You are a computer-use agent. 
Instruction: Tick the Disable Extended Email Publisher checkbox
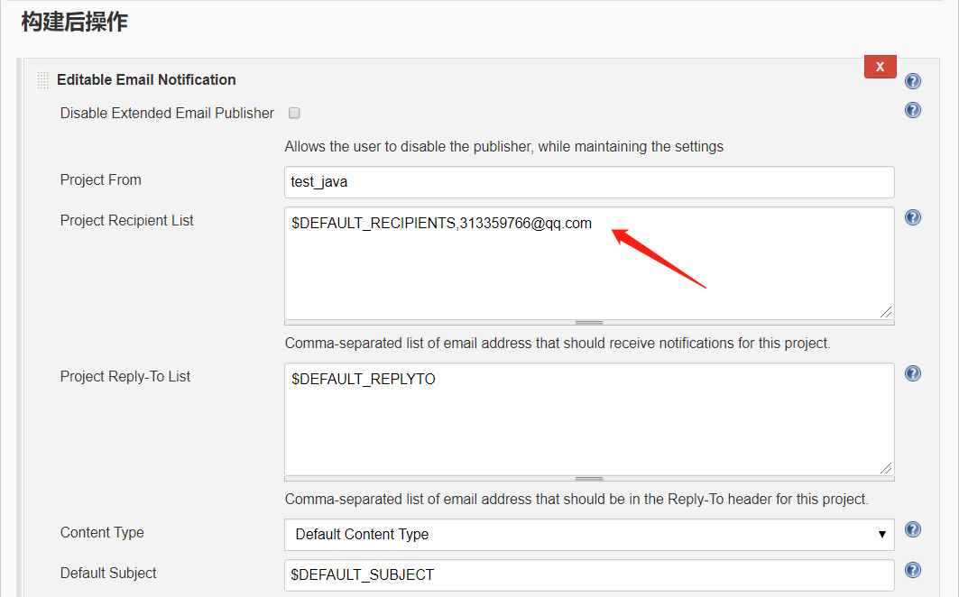(294, 113)
